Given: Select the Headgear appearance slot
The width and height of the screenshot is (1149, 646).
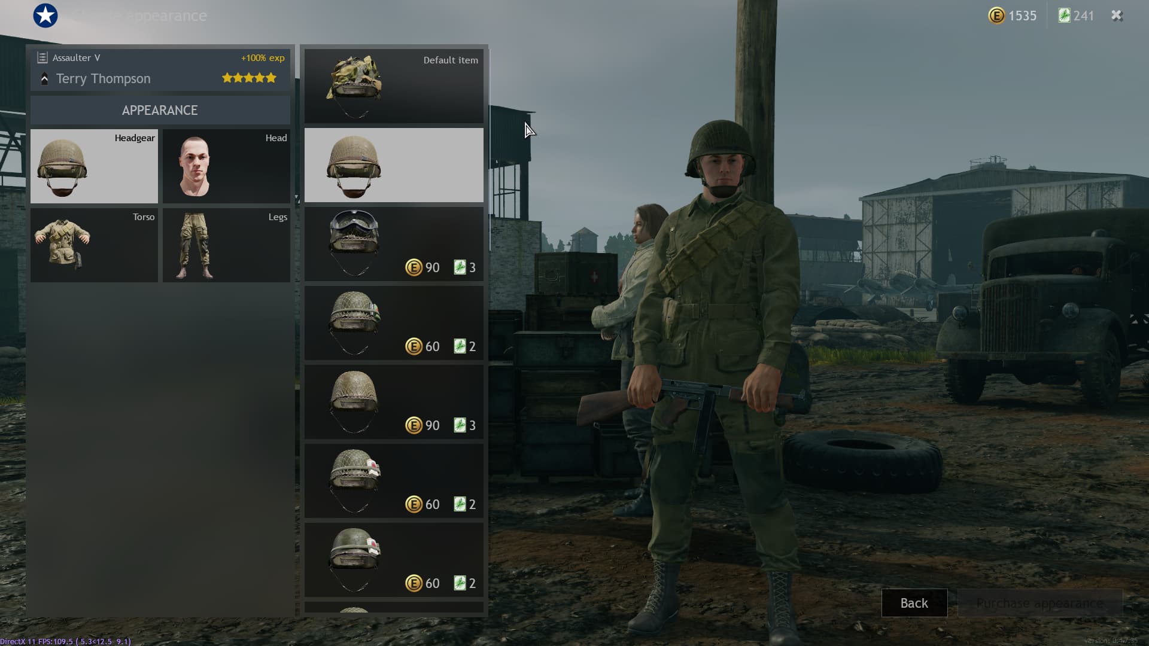Looking at the screenshot, I should click(x=94, y=166).
